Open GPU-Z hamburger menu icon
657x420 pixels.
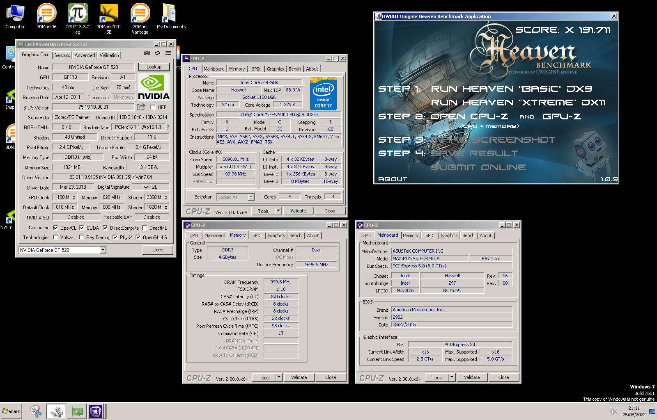[168, 53]
